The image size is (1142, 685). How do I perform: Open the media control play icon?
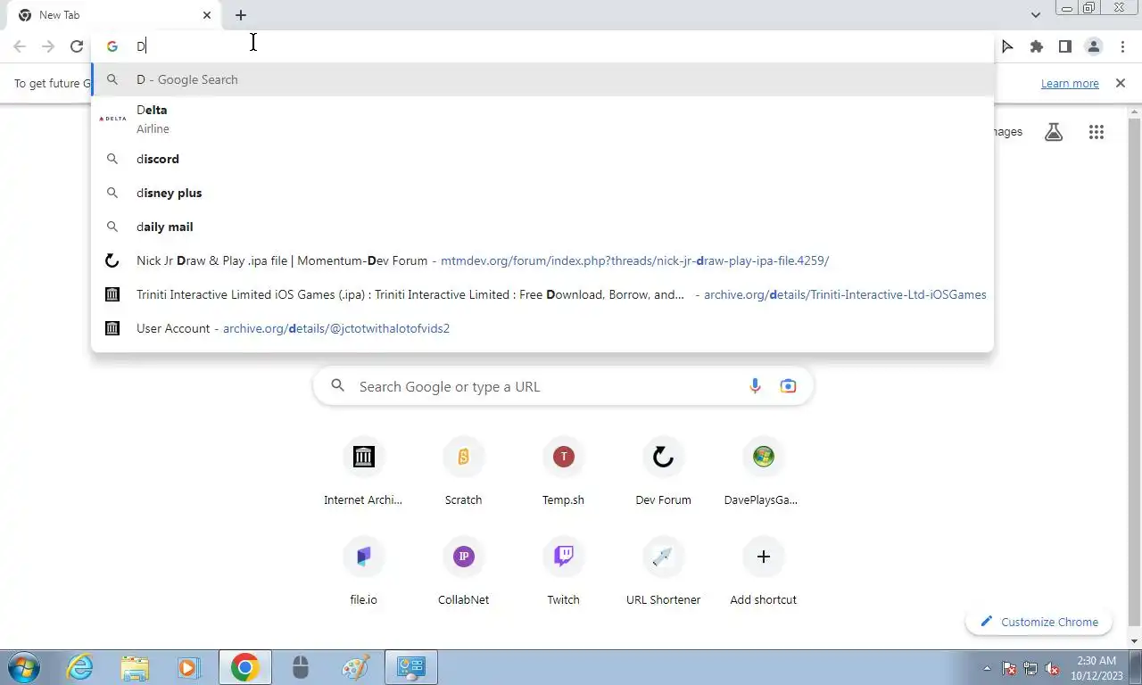click(x=1007, y=46)
